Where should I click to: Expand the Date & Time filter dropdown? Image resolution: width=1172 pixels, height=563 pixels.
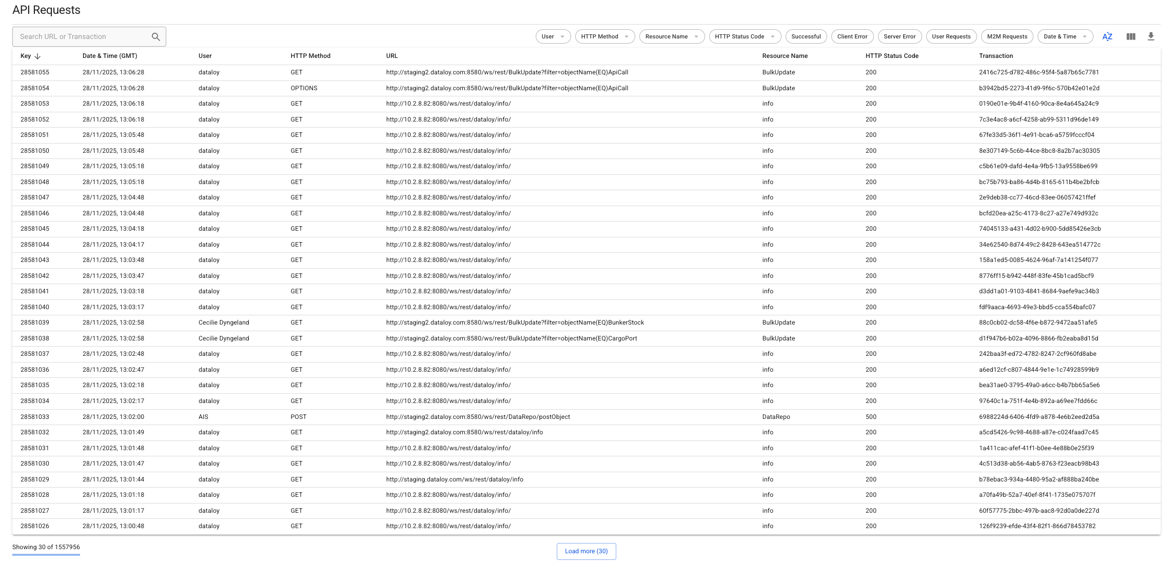point(1065,37)
